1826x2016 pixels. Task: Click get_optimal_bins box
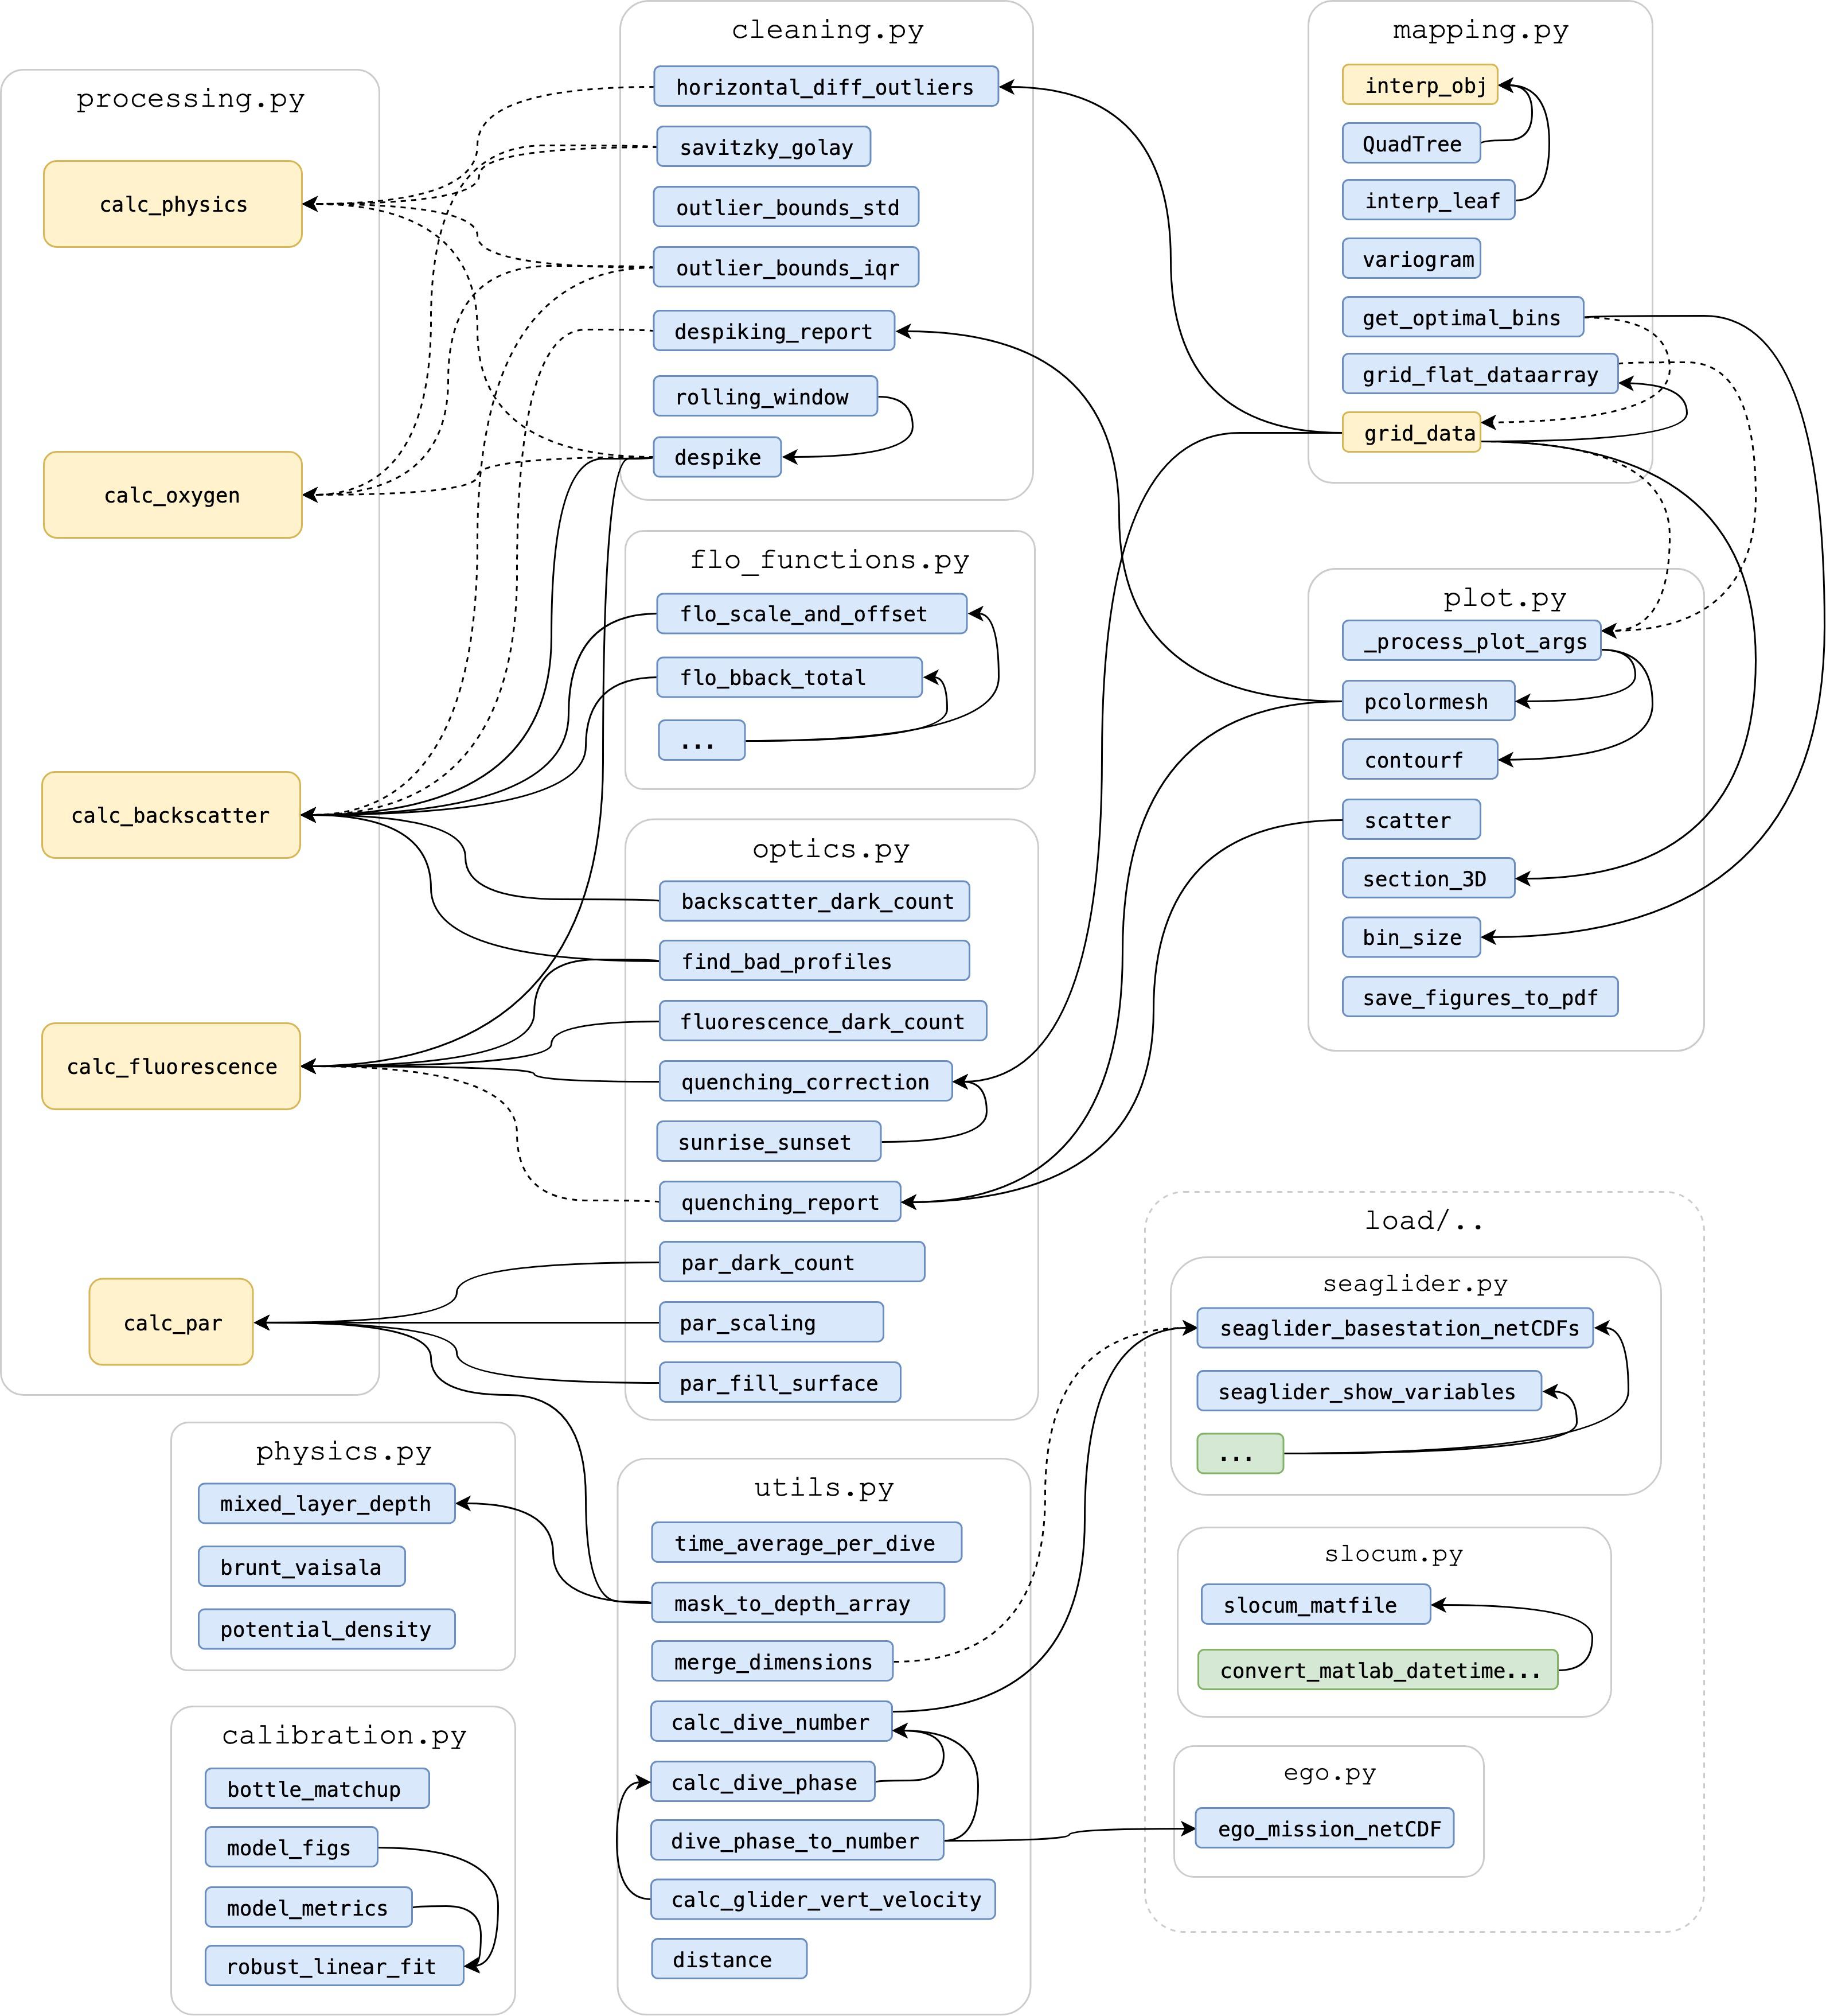(x=1463, y=317)
